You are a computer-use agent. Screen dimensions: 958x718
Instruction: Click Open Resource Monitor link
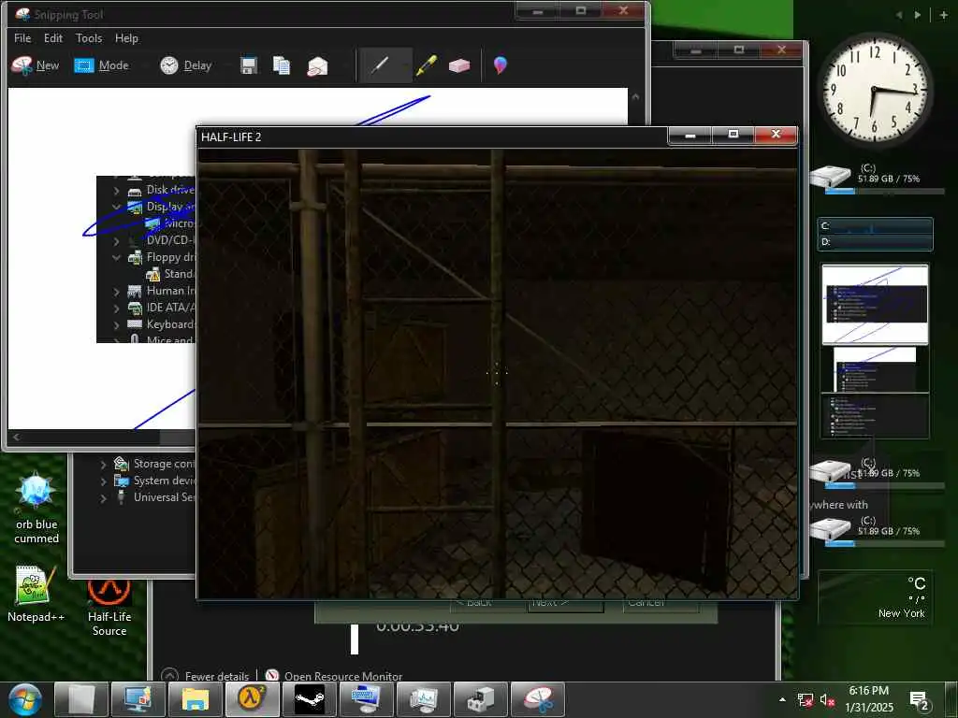coord(334,676)
